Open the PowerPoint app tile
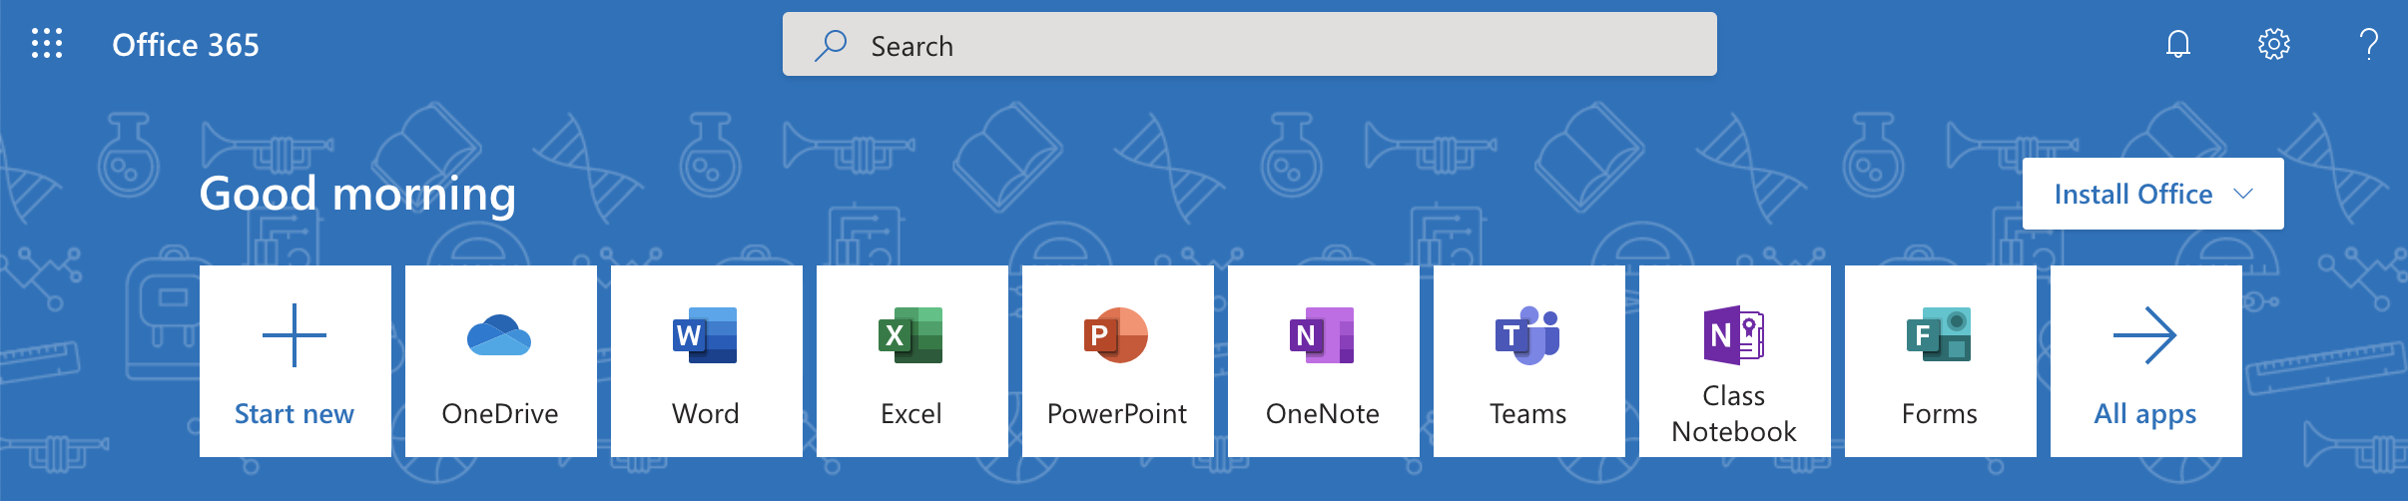Image resolution: width=2408 pixels, height=501 pixels. coord(1117,360)
